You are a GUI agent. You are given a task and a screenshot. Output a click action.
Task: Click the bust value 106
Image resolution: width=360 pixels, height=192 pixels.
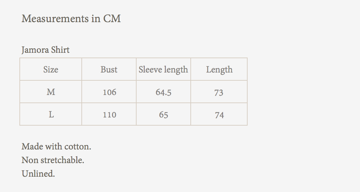point(109,92)
